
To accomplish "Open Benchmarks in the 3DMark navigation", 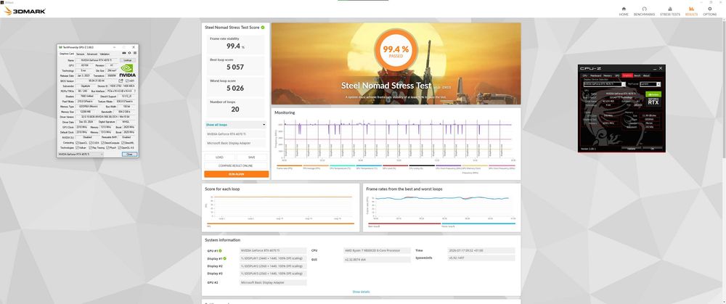I will (644, 11).
